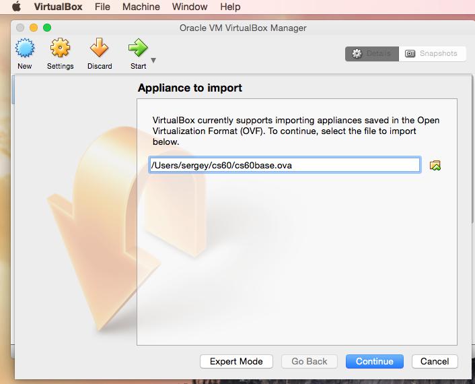This screenshot has width=475, height=384.
Task: Open the VirtualBox application menu
Action: click(x=58, y=7)
